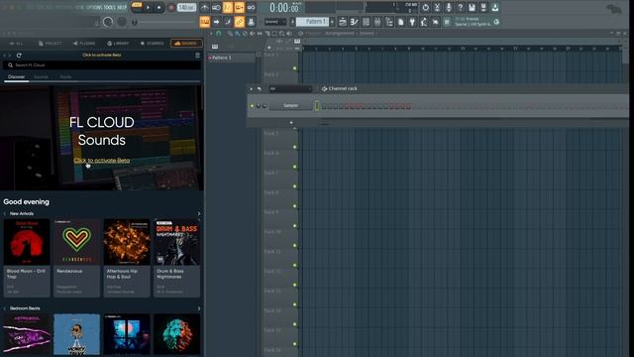
Task: Click the banner link Click to activate Beta
Action: coord(102,161)
